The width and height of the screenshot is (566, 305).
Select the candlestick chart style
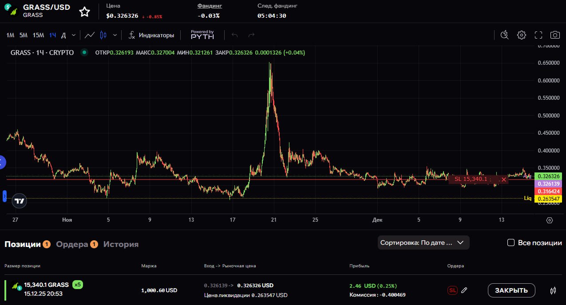pyautogui.click(x=103, y=35)
